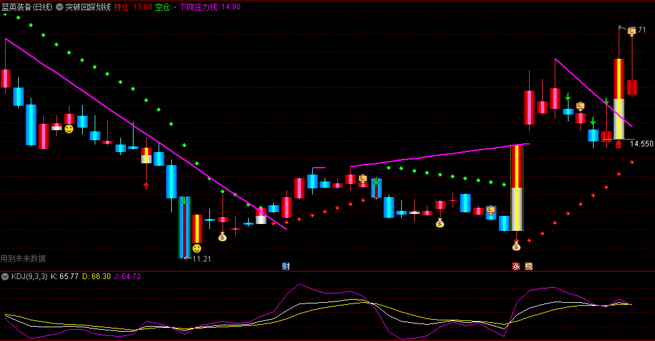The height and width of the screenshot is (341, 655).
Task: Click the J: 64.72 value
Action: [x=127, y=277]
